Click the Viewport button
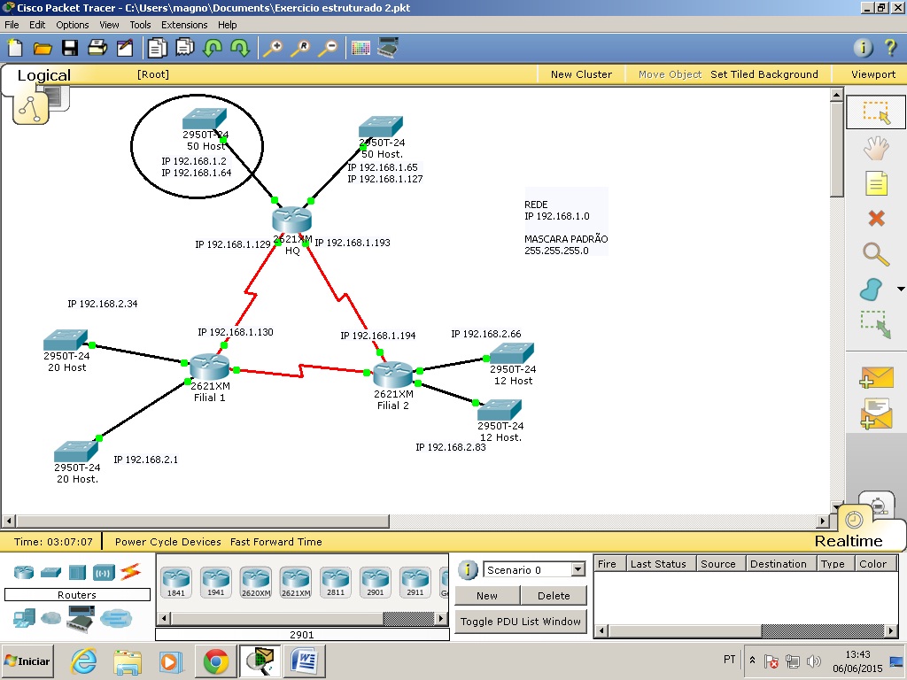The image size is (907, 680). pyautogui.click(x=872, y=74)
